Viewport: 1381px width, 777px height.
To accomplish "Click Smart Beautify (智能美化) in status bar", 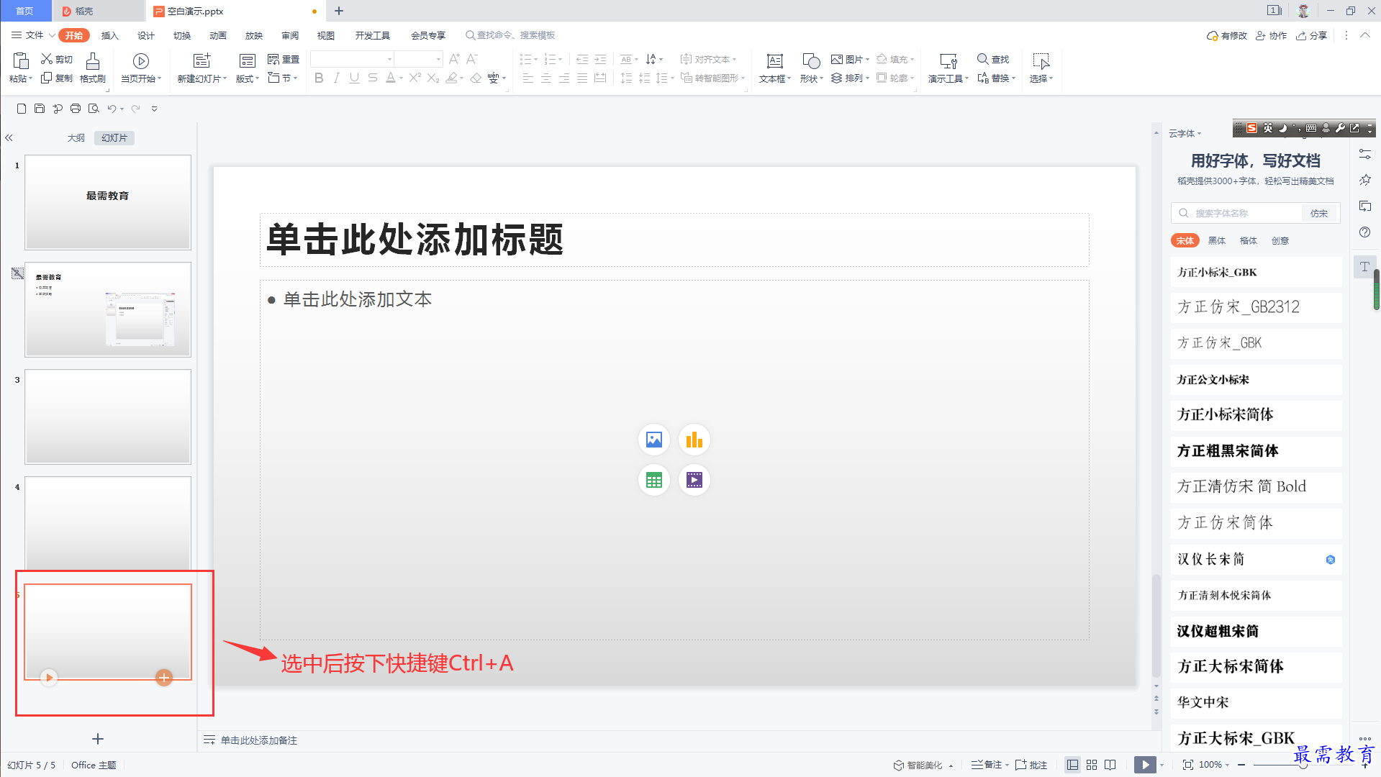I will pos(923,765).
